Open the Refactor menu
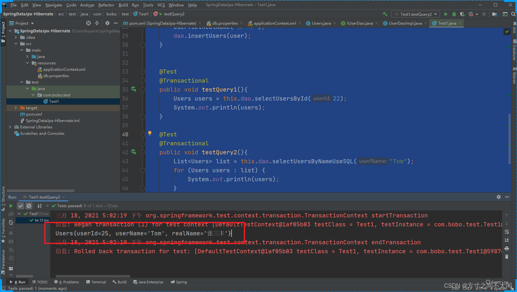The height and width of the screenshot is (292, 517). [106, 5]
